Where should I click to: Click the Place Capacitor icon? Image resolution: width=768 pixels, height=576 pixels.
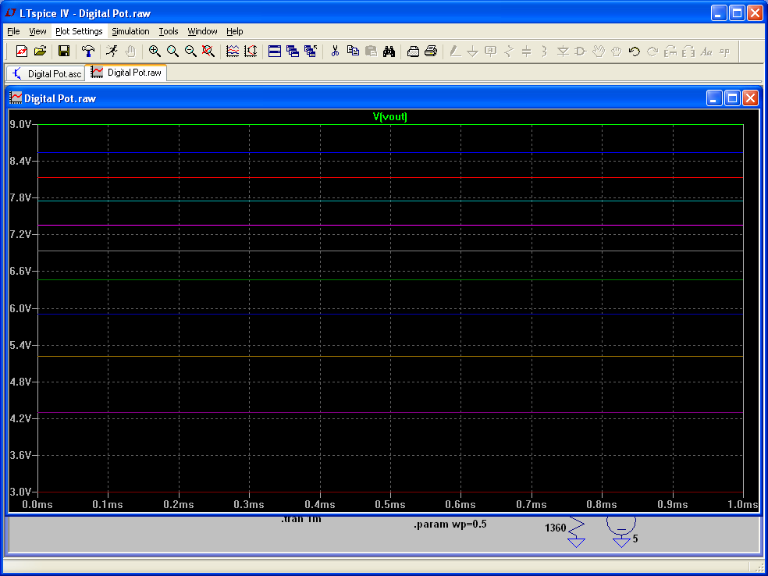click(527, 51)
